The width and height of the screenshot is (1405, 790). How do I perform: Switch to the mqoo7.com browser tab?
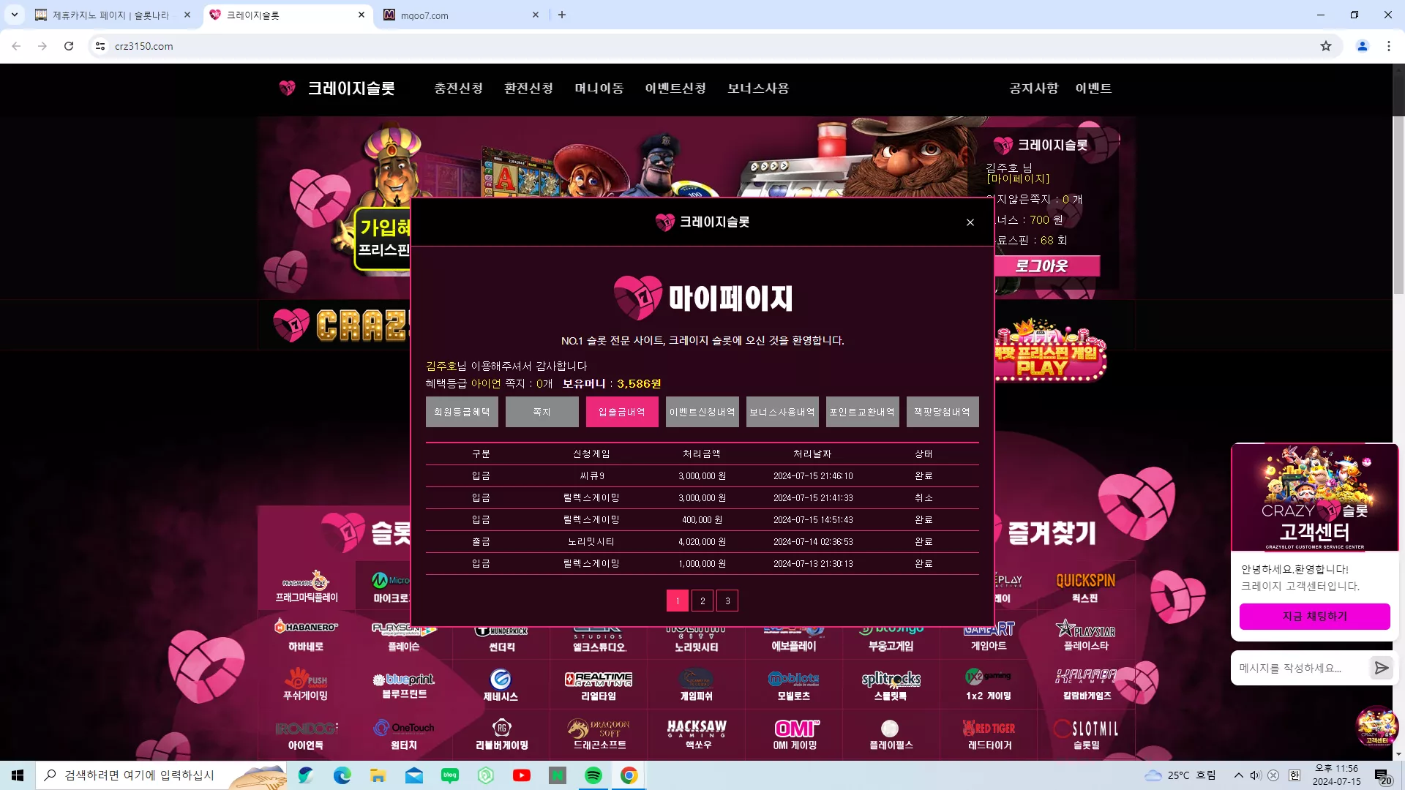pyautogui.click(x=462, y=15)
